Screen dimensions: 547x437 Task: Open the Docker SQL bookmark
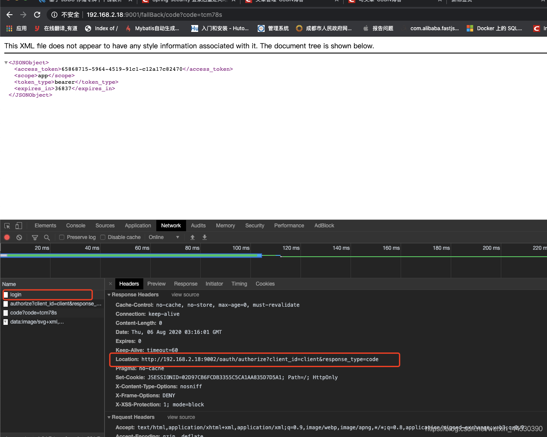pos(494,28)
